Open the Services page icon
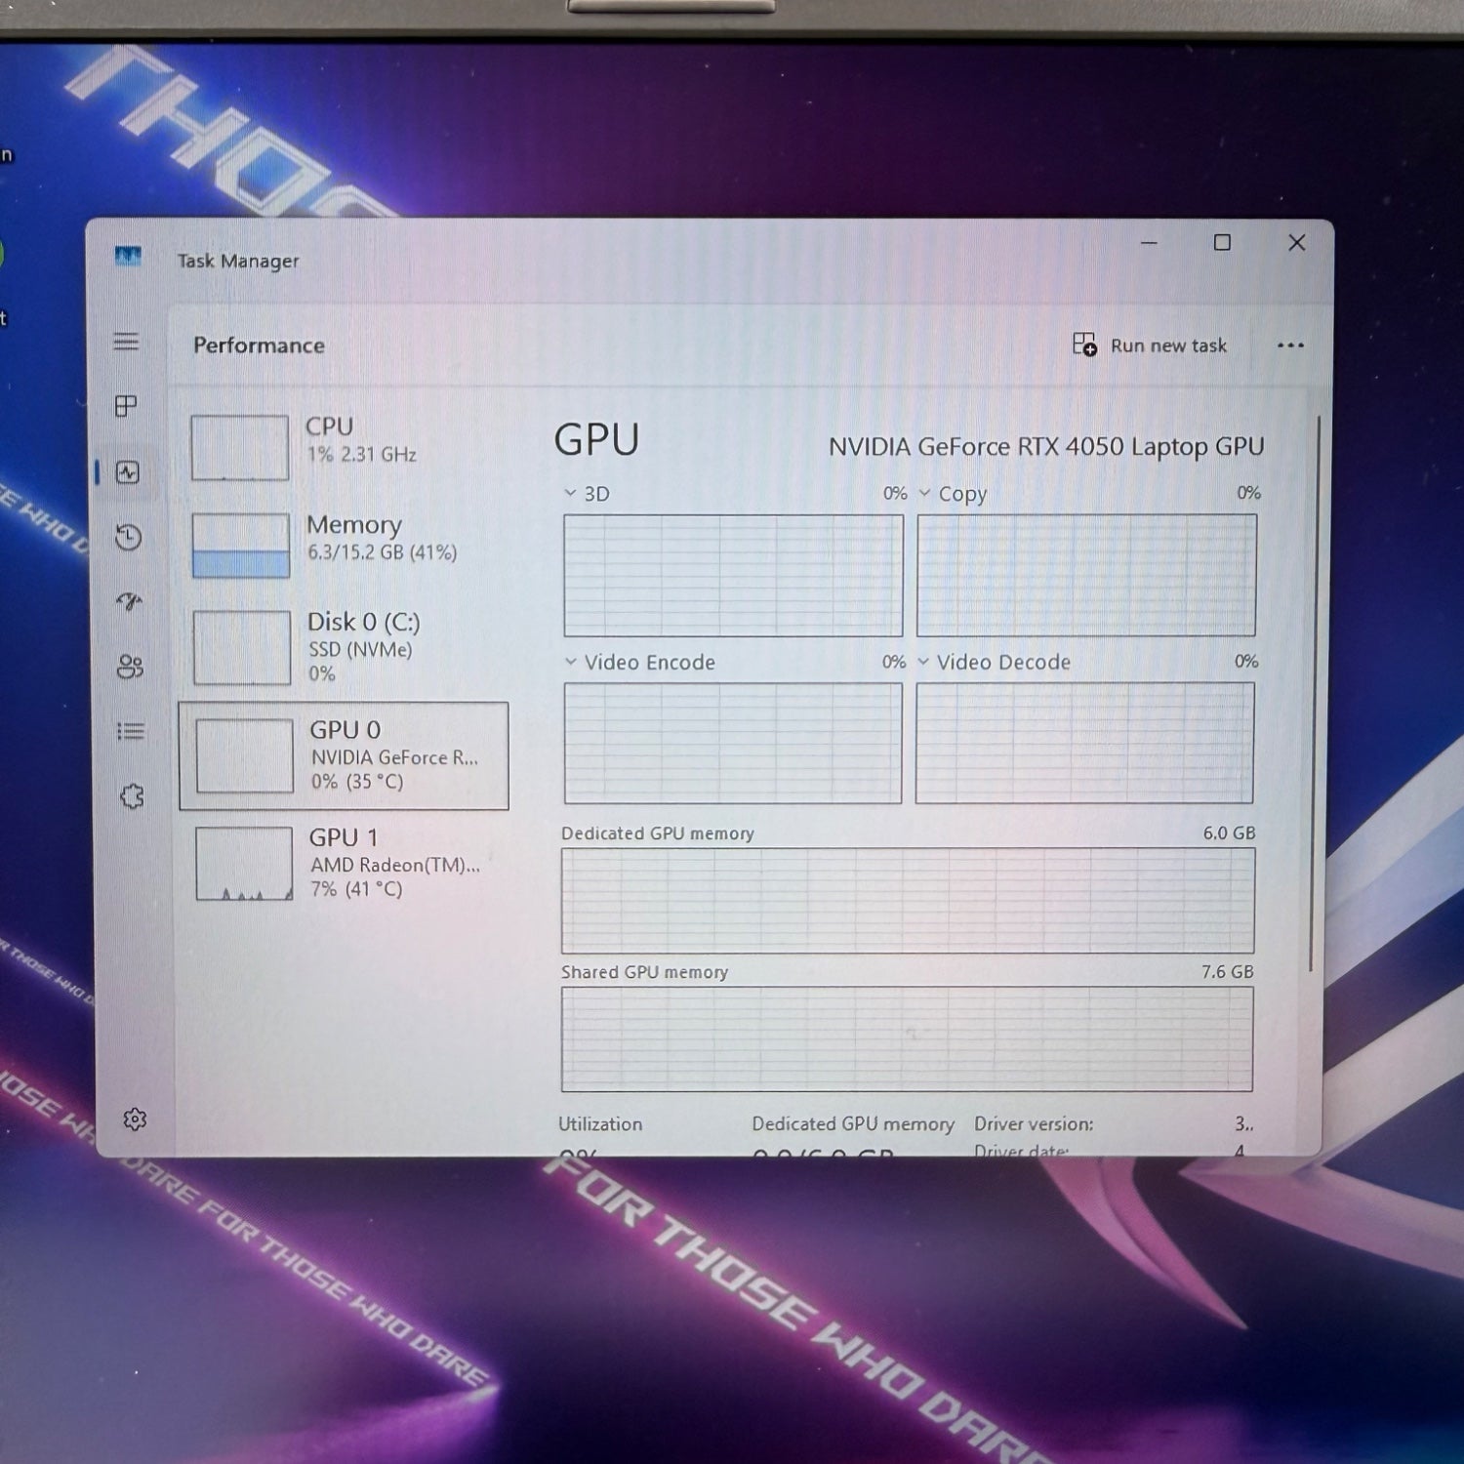 (132, 796)
